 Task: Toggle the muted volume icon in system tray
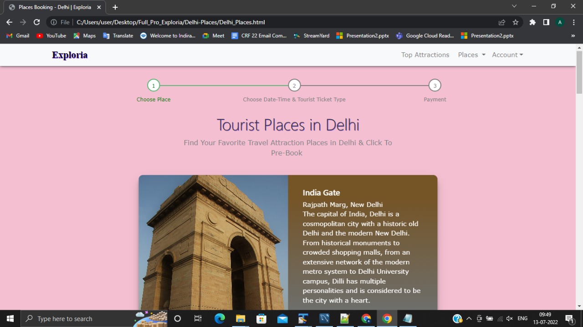coord(510,318)
